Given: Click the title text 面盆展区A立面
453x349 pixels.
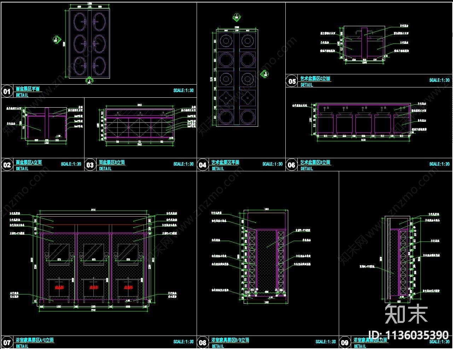Looking at the screenshot, I should [x=29, y=162].
